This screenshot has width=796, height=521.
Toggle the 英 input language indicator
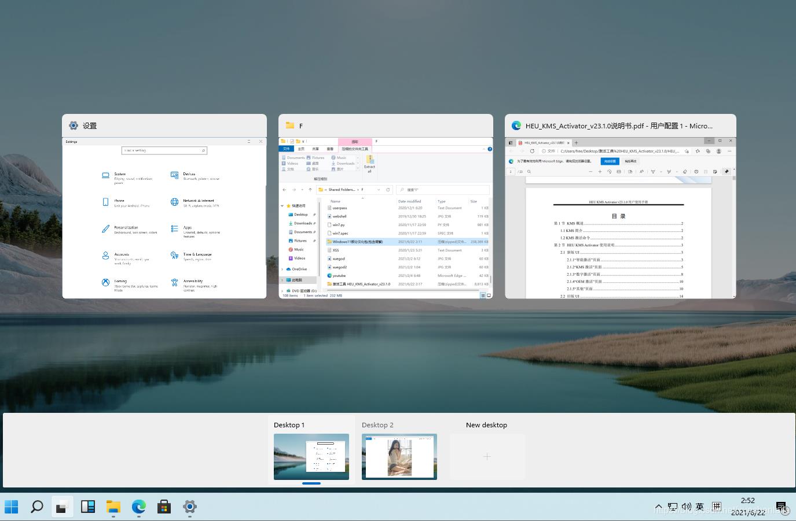coord(700,507)
